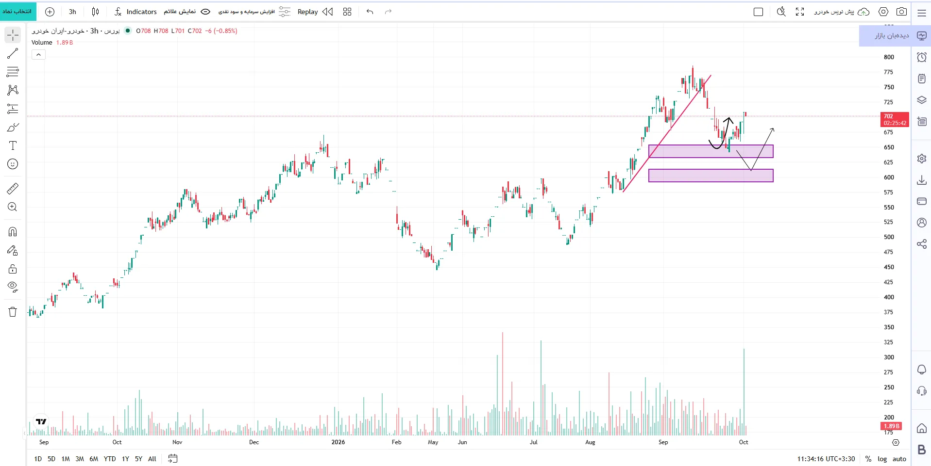Select the brush drawing tool

pos(13,127)
